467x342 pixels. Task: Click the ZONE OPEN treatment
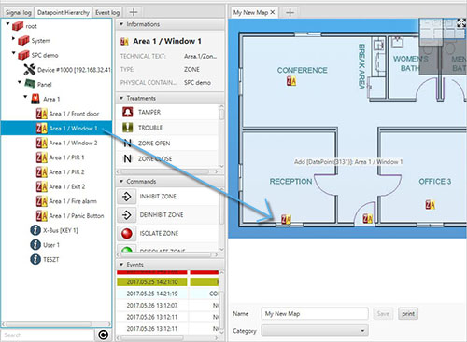pyautogui.click(x=154, y=144)
